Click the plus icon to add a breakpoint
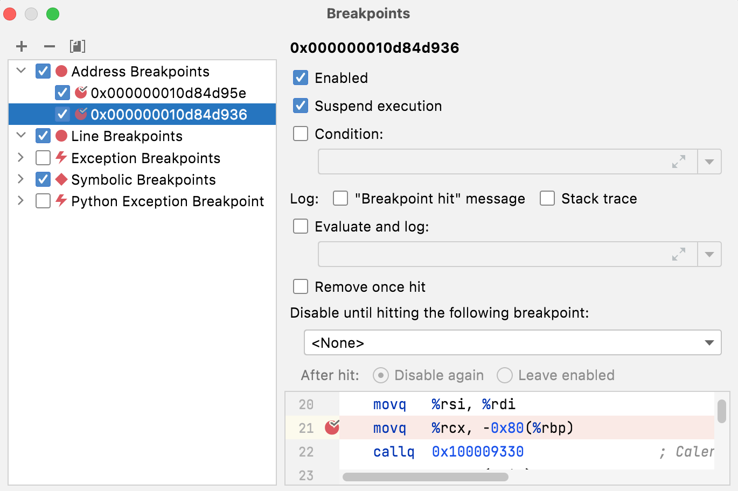Image resolution: width=738 pixels, height=491 pixels. (x=22, y=46)
